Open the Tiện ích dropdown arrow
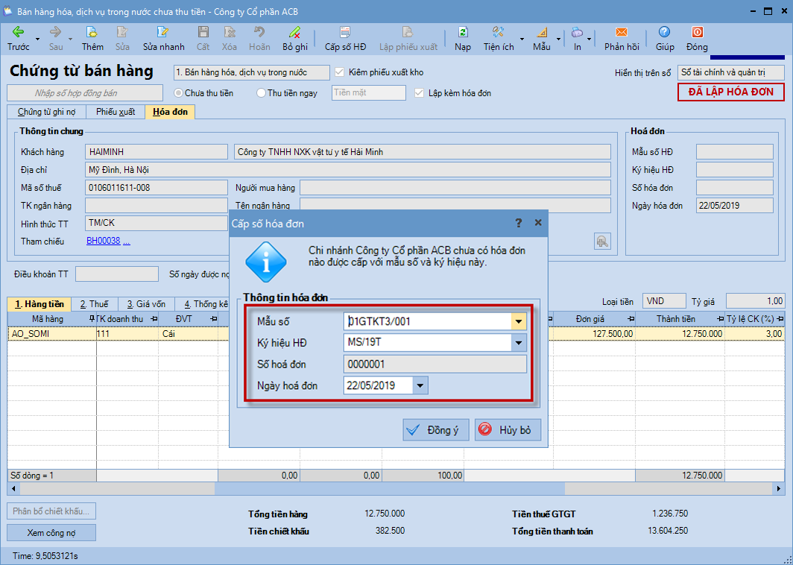793x565 pixels. pos(522,40)
